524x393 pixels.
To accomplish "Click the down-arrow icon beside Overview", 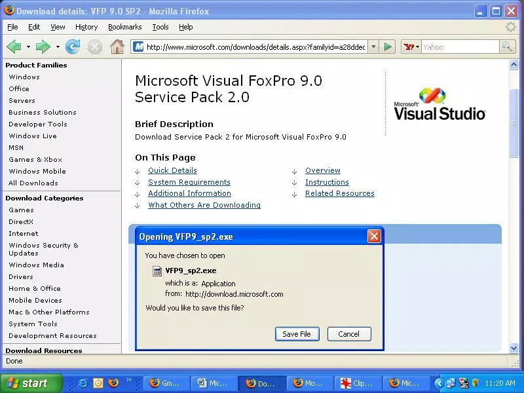I will click(294, 172).
